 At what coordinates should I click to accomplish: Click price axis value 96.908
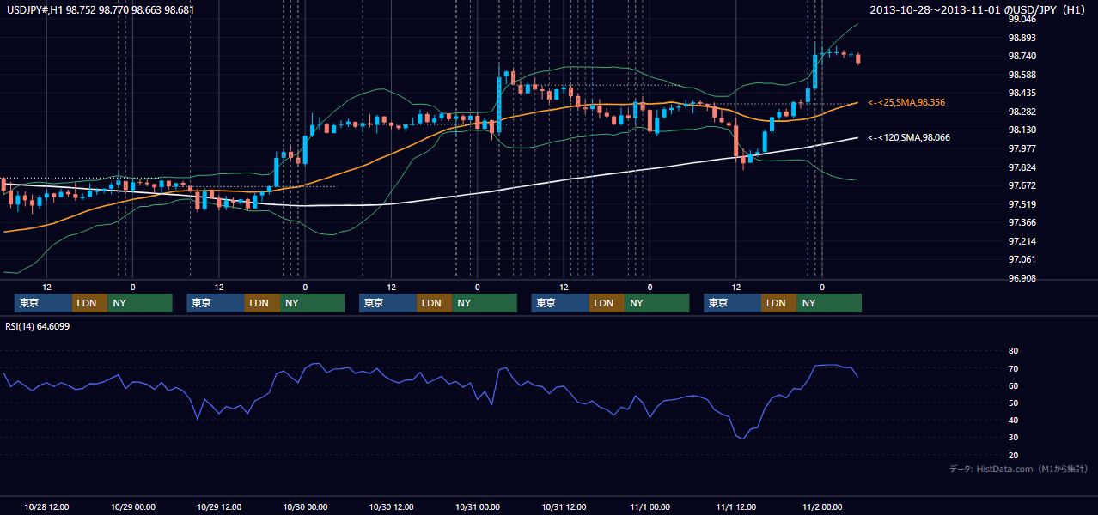(x=1024, y=278)
